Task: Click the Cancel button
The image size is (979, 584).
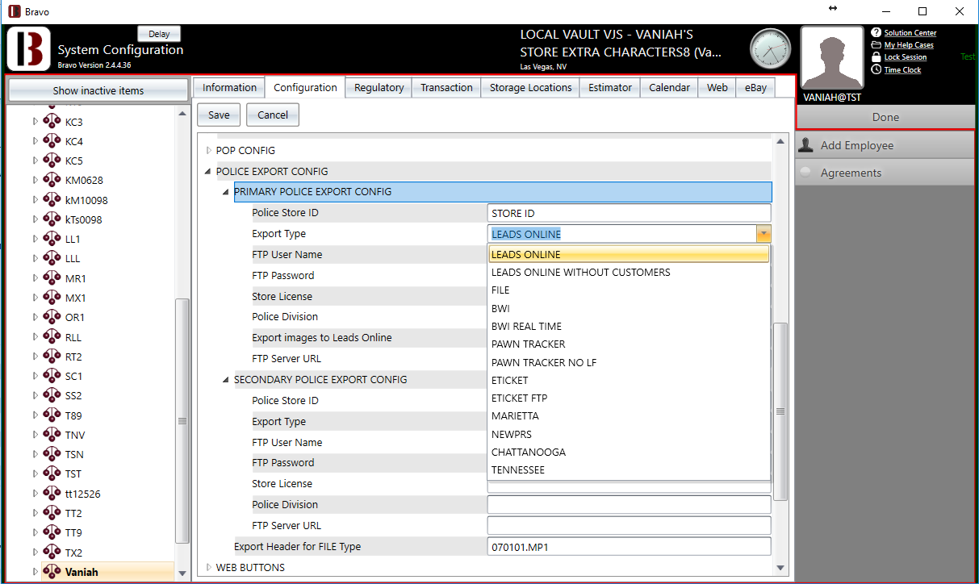Action: tap(273, 115)
